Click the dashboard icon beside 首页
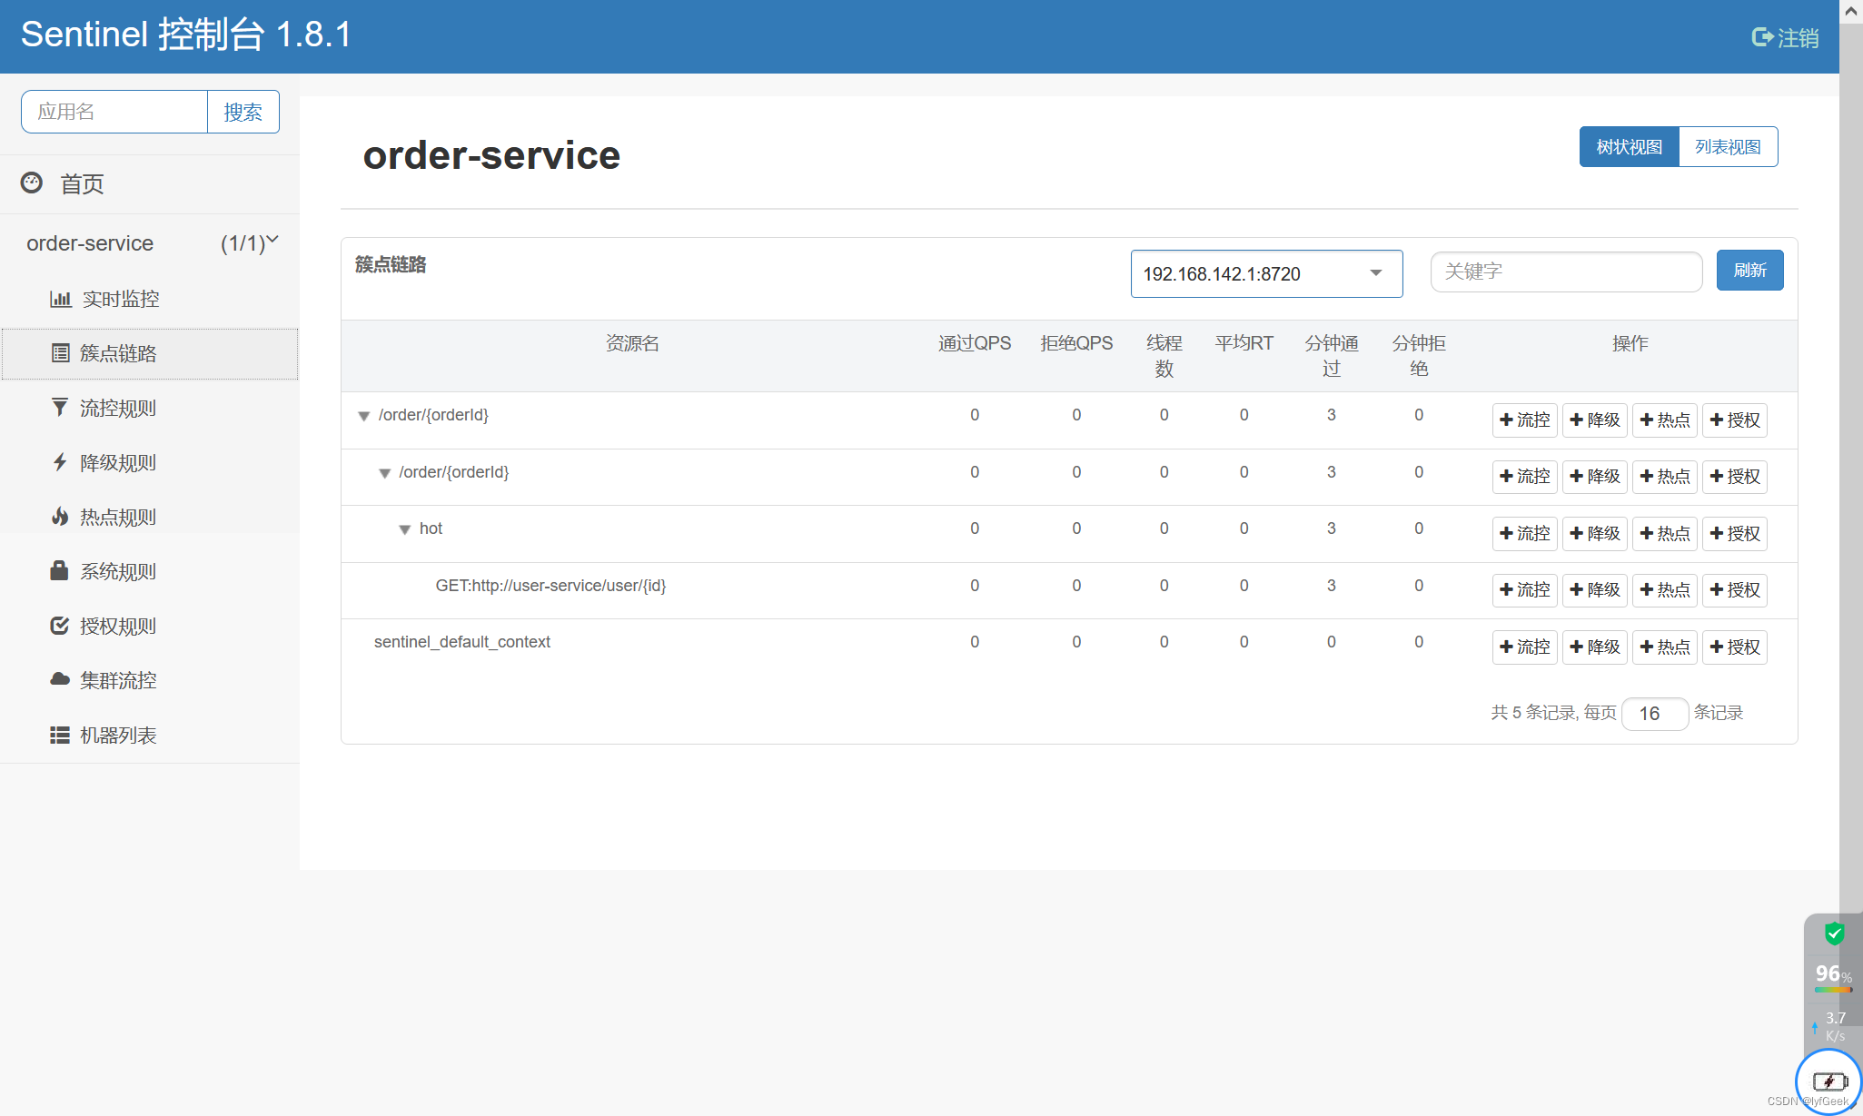Screen dimensions: 1863x1116 click(x=32, y=183)
